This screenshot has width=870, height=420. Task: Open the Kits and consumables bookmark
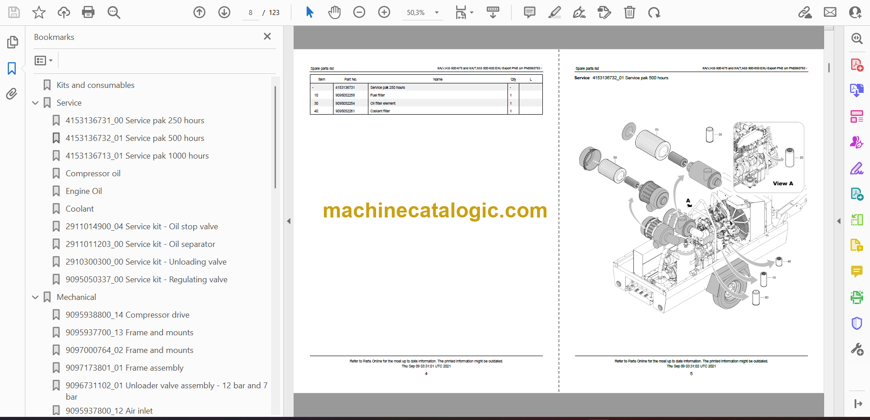[95, 85]
